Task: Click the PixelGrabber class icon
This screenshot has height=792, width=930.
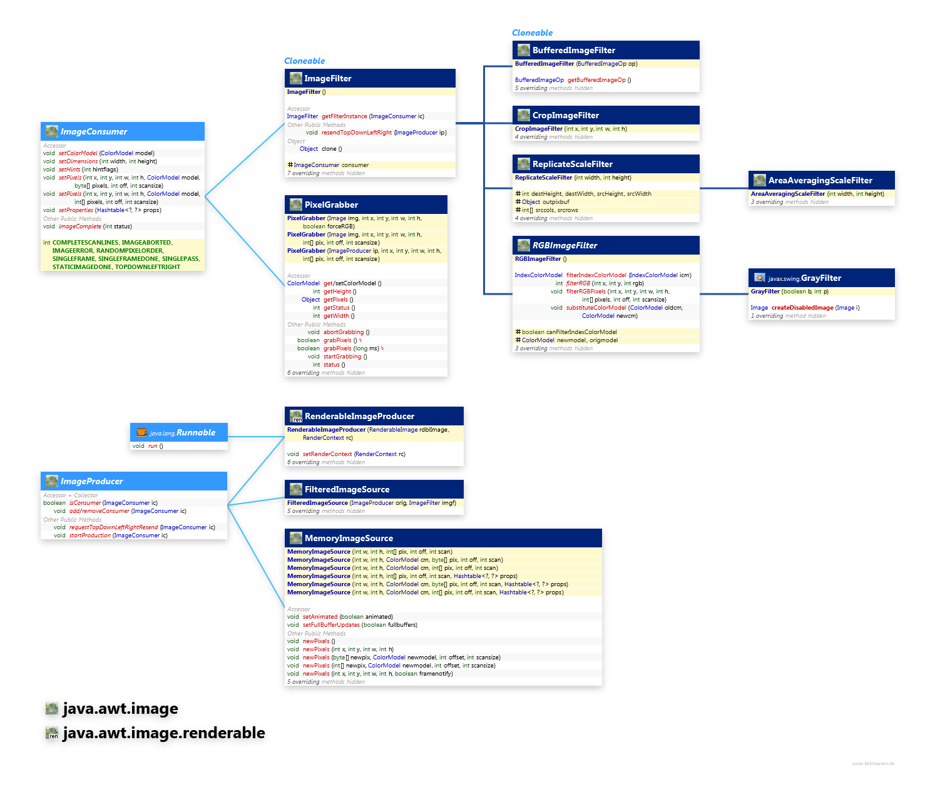Action: [x=296, y=205]
